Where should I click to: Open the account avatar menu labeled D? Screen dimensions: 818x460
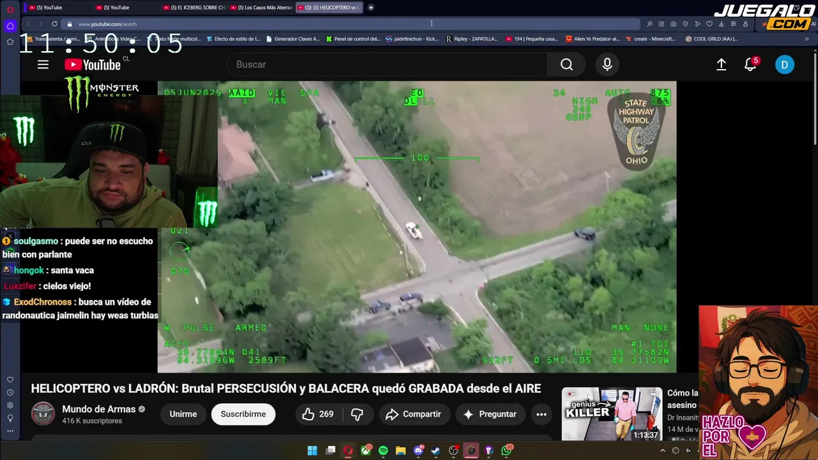pos(785,65)
